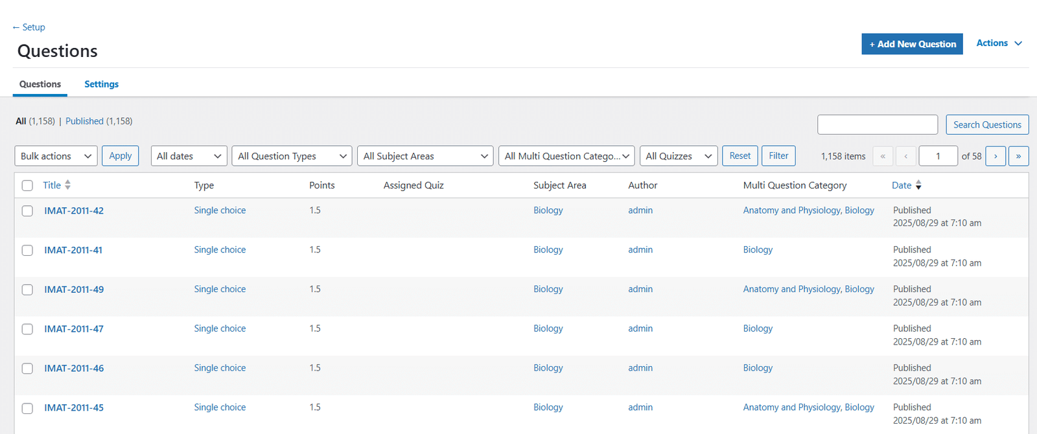Open the Bulk actions dropdown
Viewport: 1037px width, 434px height.
56,156
